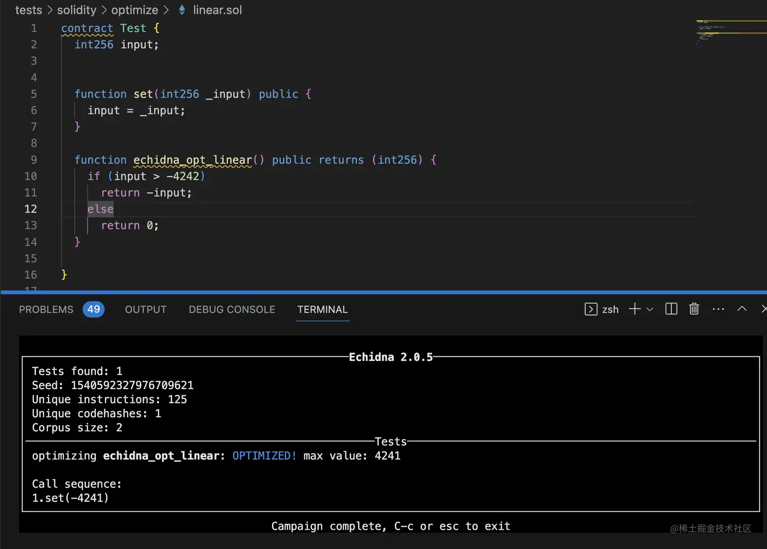Viewport: 767px width, 549px height.
Task: Click line number 9 in the gutter
Action: click(x=34, y=160)
